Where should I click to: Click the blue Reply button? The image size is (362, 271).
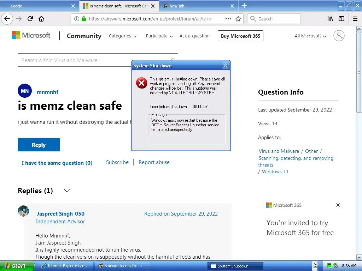(x=39, y=145)
